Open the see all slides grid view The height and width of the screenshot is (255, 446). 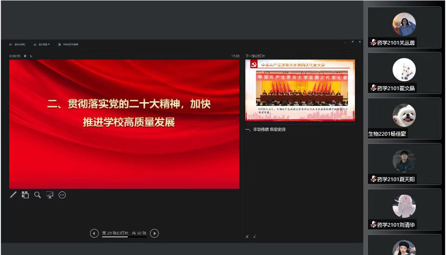(x=25, y=195)
